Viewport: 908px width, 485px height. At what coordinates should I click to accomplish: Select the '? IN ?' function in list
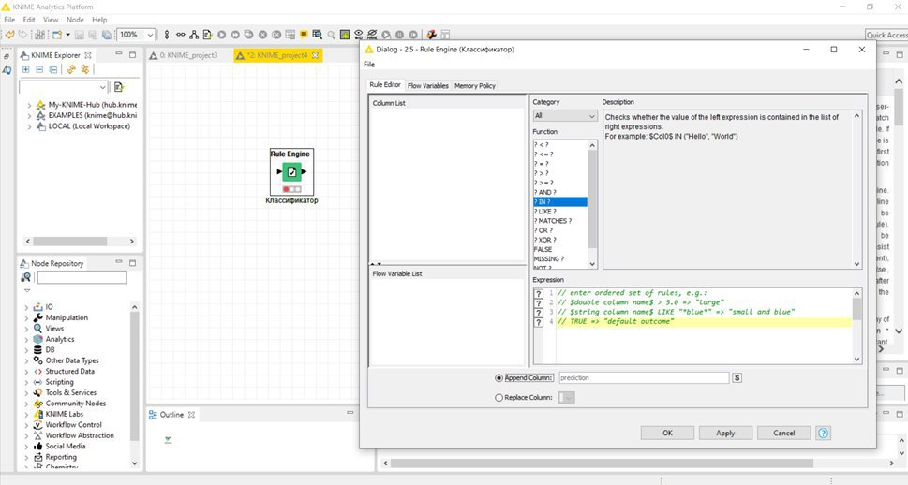560,202
